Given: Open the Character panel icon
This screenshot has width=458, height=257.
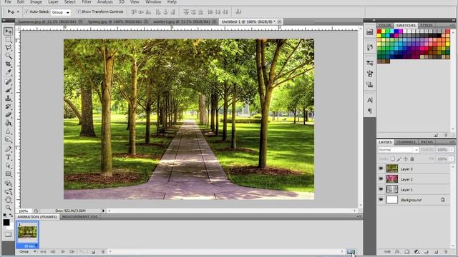Looking at the screenshot, I should [370, 100].
